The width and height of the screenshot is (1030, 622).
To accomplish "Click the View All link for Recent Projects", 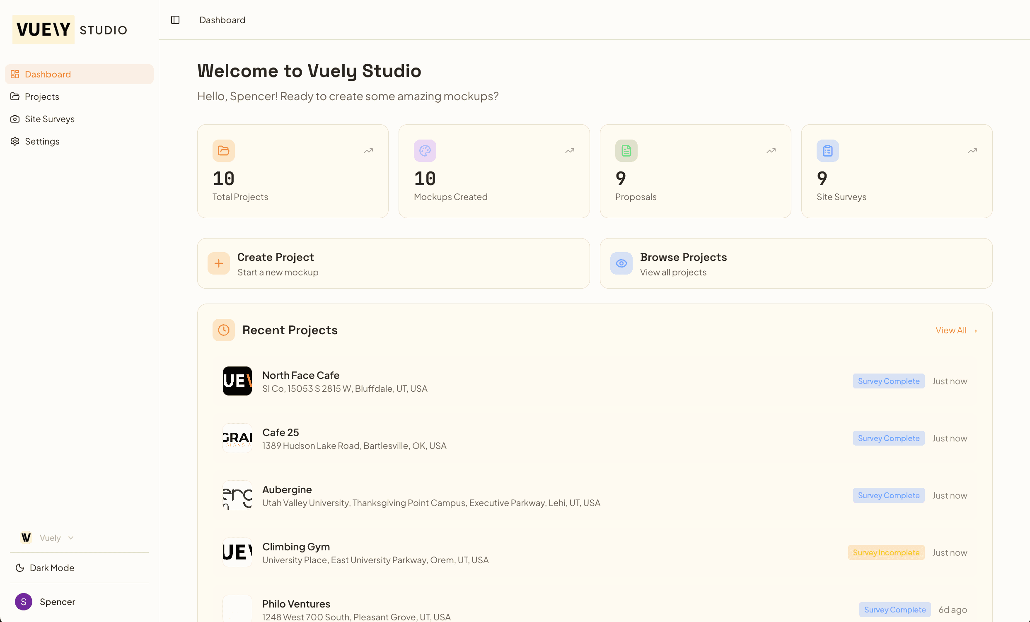I will (956, 330).
